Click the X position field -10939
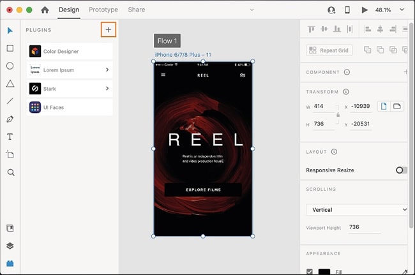 pyautogui.click(x=361, y=107)
